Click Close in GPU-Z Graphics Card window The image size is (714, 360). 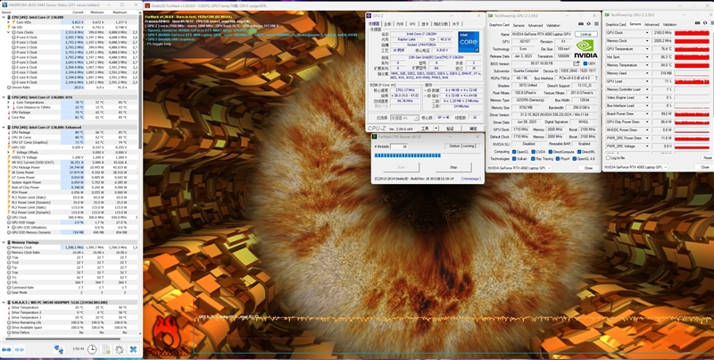click(588, 168)
